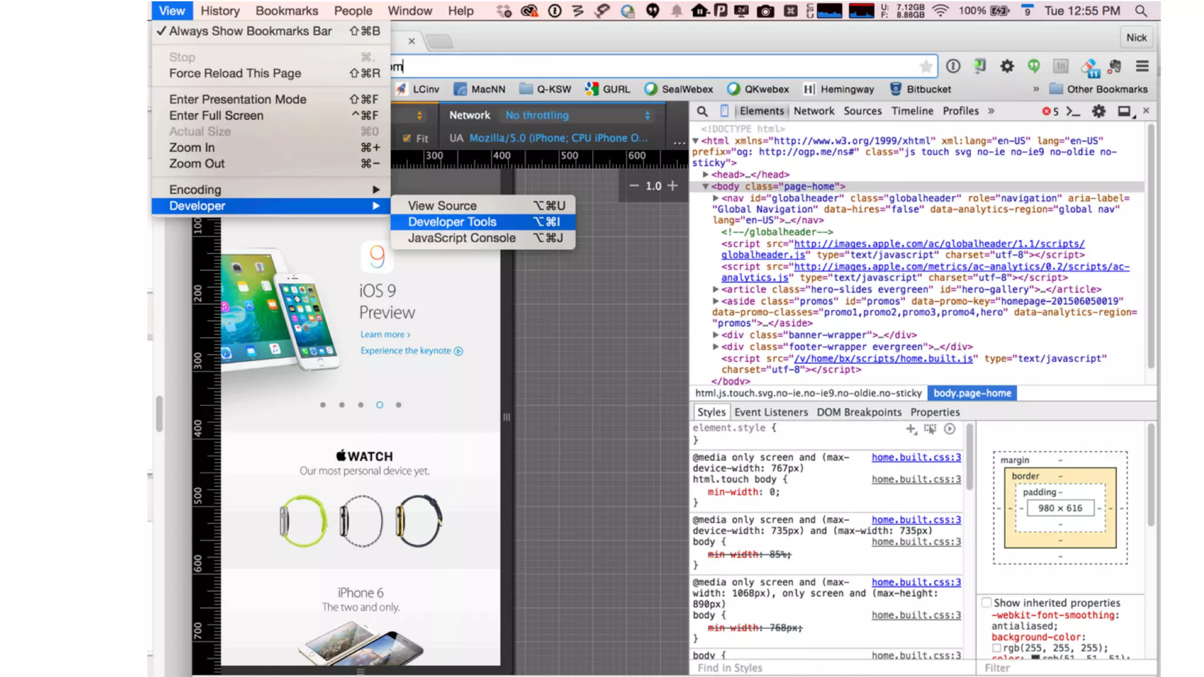
Task: Switch to the Event Listeners tab
Action: [771, 412]
